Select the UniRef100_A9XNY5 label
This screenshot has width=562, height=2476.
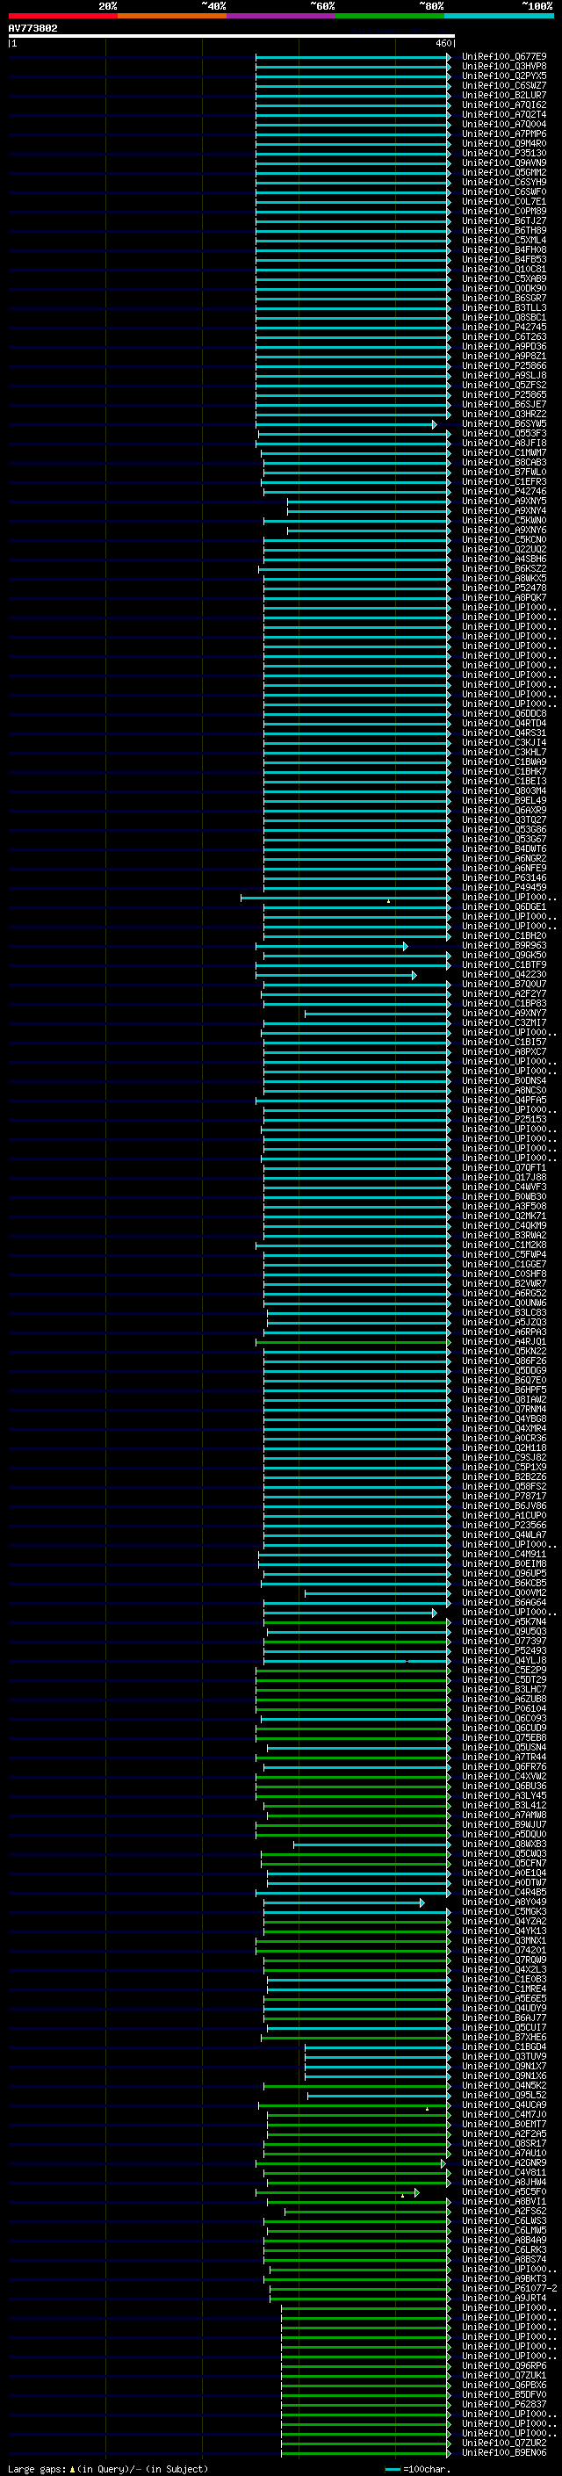503,501
